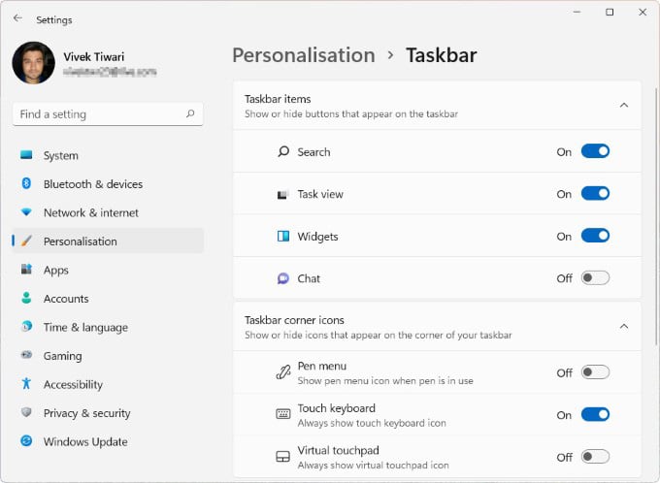Open the System settings category
The image size is (660, 483).
point(60,155)
